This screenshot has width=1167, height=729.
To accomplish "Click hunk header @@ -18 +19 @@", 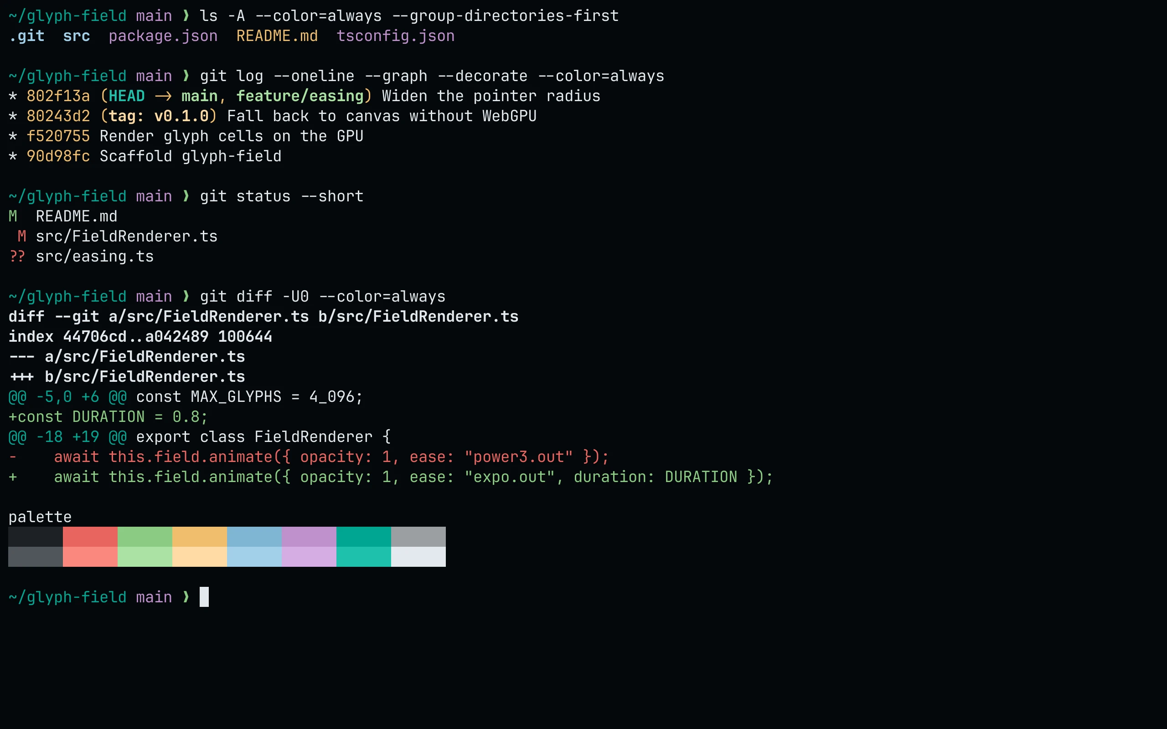I will point(67,437).
